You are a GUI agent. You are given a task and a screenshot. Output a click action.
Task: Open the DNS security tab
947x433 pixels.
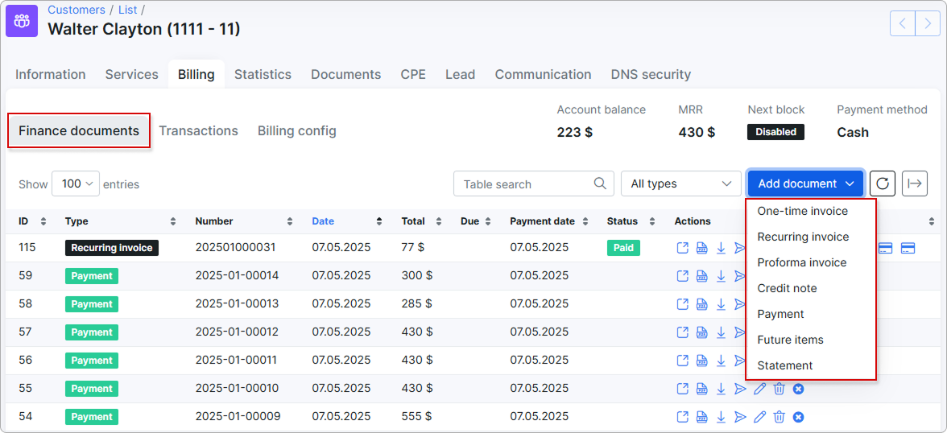click(x=651, y=74)
